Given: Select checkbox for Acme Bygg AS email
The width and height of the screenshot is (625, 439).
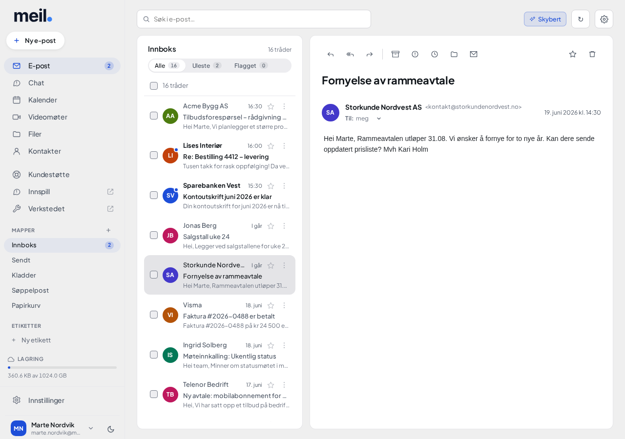Looking at the screenshot, I should click(154, 116).
